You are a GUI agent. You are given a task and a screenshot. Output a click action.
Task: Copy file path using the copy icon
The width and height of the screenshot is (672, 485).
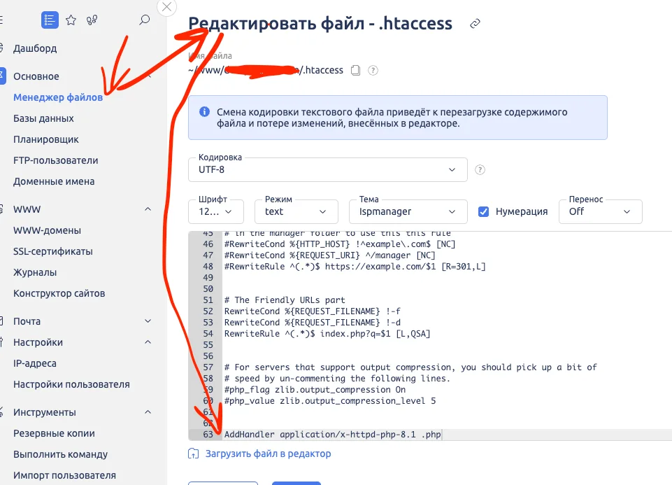[x=355, y=70]
